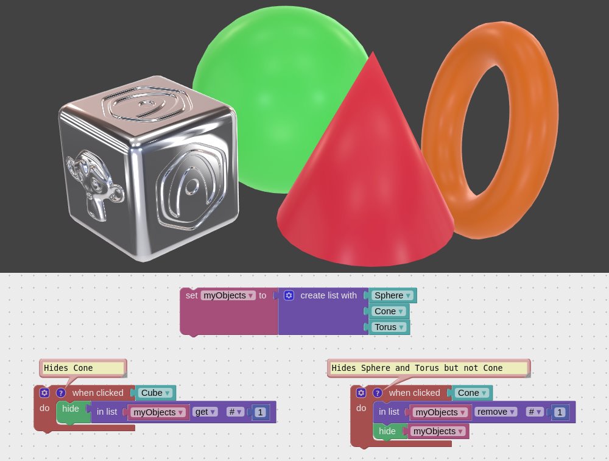Click the index number 1 in remove block
The image size is (609, 461).
coord(560,412)
